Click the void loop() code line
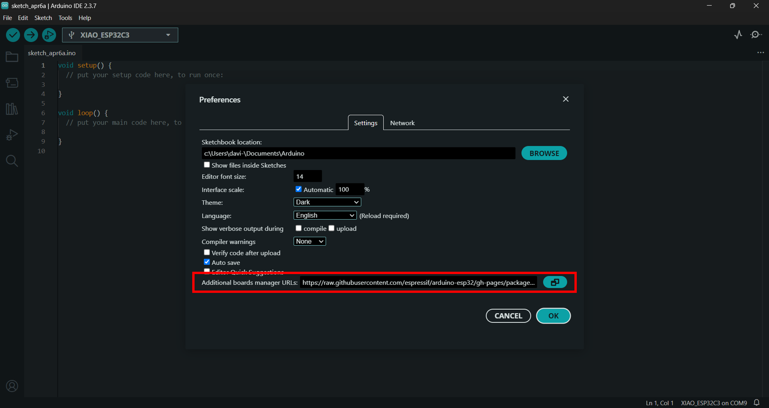 tap(83, 113)
